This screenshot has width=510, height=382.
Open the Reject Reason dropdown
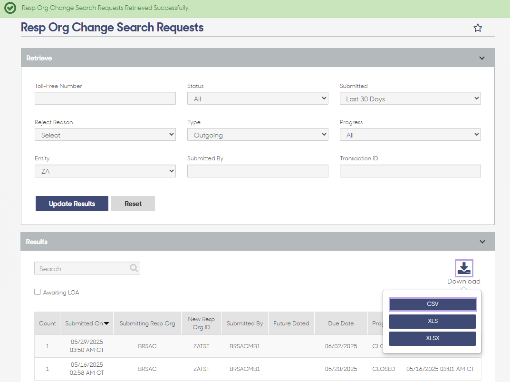(105, 135)
